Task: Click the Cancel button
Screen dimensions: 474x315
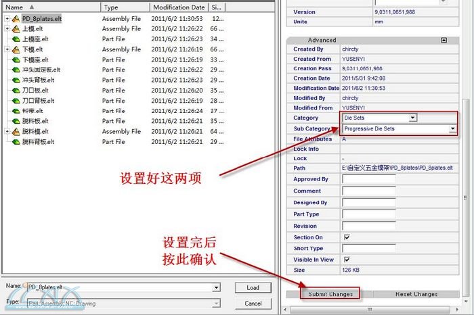Action: 253,304
